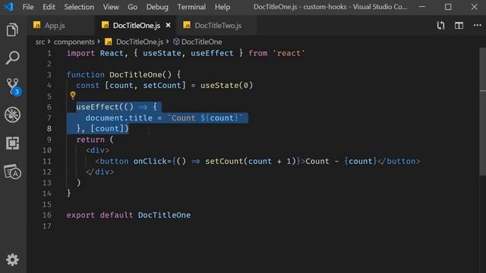The height and width of the screenshot is (273, 486).
Task: Click 'DocTitleOne' after export default
Action: [164, 215]
